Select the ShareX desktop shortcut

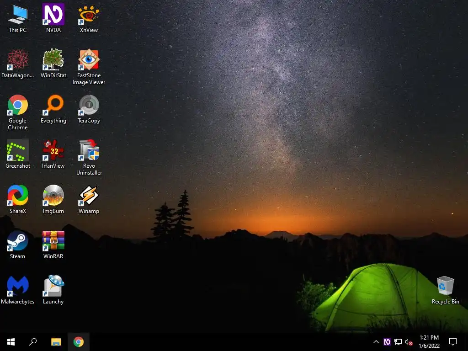pyautogui.click(x=18, y=200)
